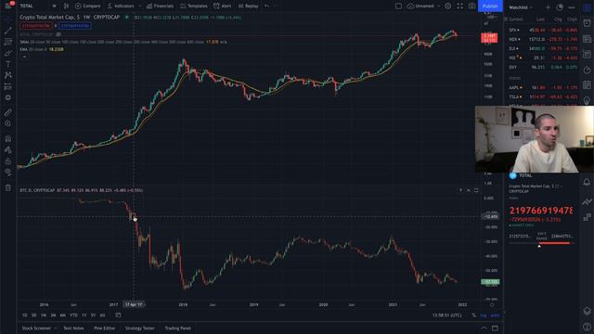The image size is (594, 334).
Task: Open the Trading Panel tab
Action: (x=177, y=328)
